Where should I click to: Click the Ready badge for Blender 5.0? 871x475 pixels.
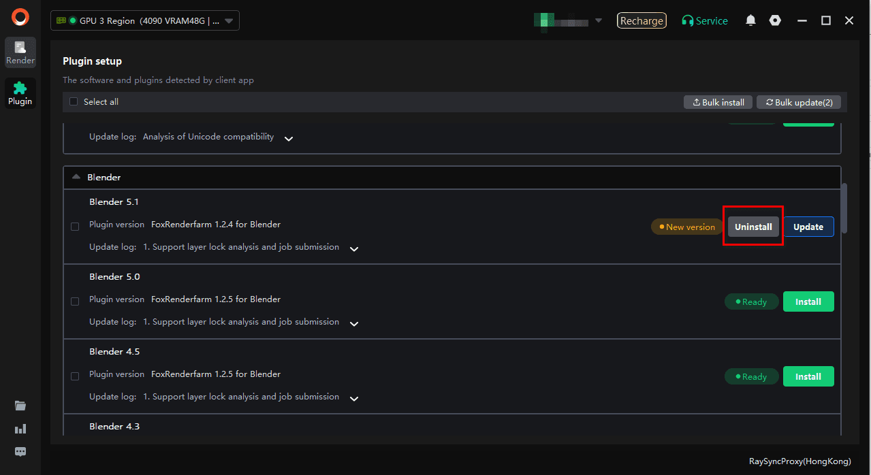click(751, 301)
